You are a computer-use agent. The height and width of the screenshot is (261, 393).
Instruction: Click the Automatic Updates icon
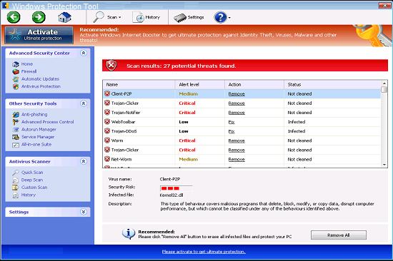point(16,79)
